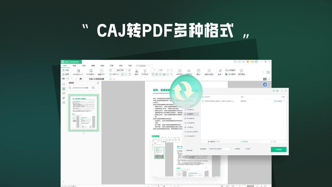Viewport: 332px width, 187px height.
Task: Click 清除选中 in the converter dialog
Action: [214, 142]
